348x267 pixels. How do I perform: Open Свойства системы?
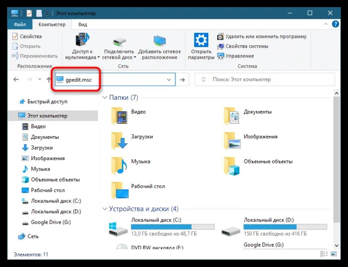(243, 46)
